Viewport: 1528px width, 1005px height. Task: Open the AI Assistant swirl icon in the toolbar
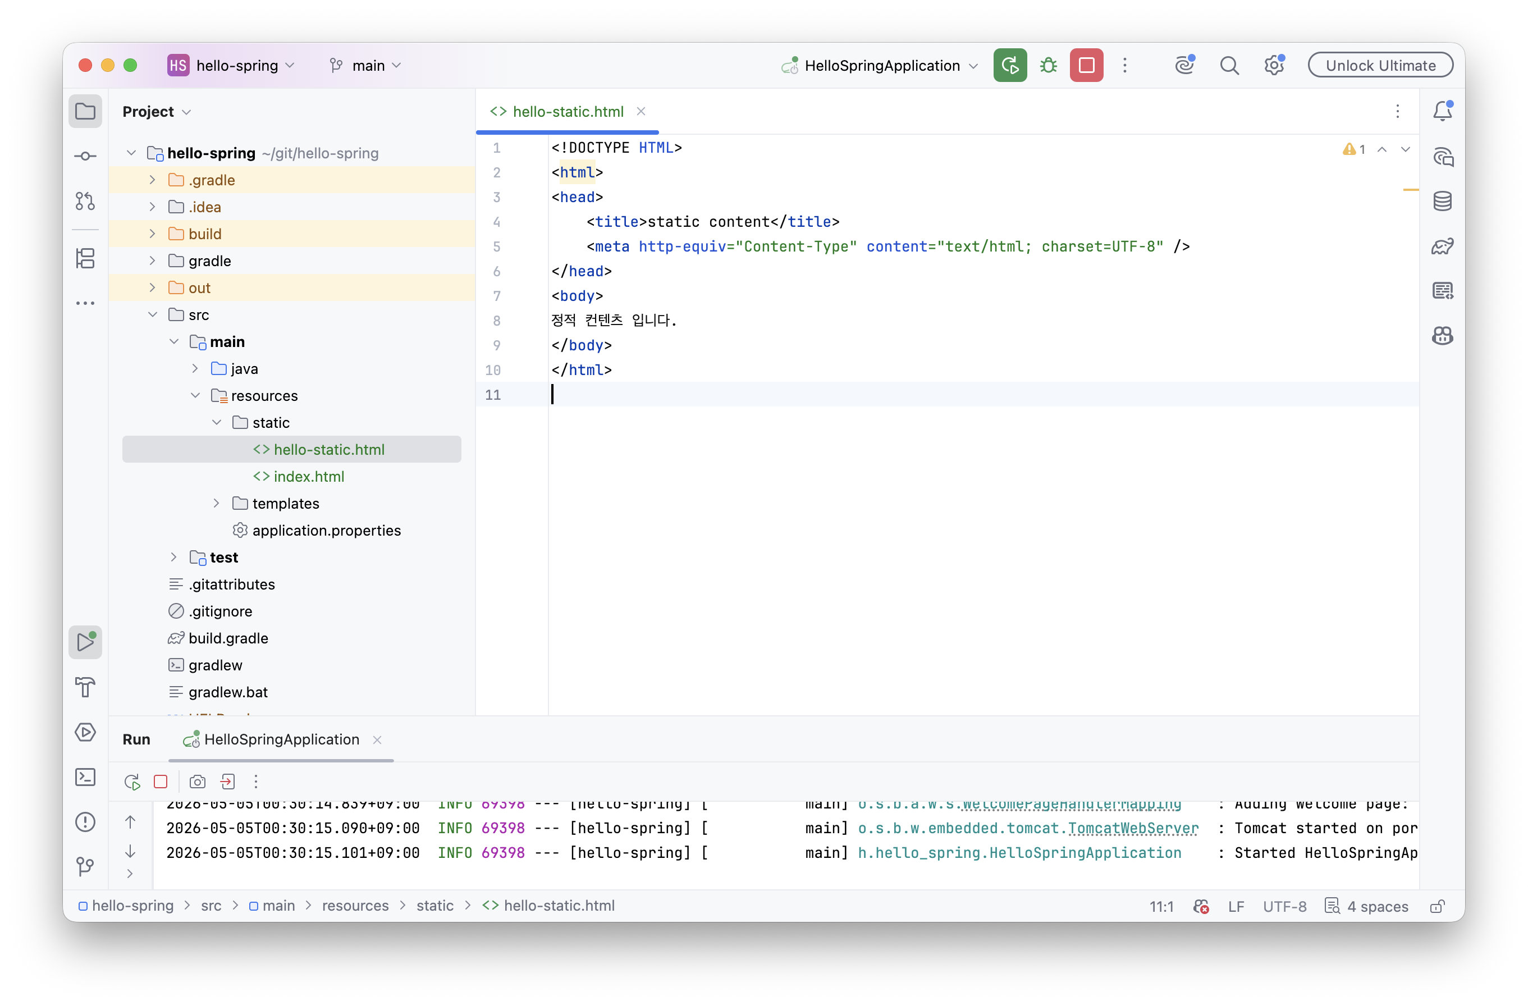pos(1184,65)
